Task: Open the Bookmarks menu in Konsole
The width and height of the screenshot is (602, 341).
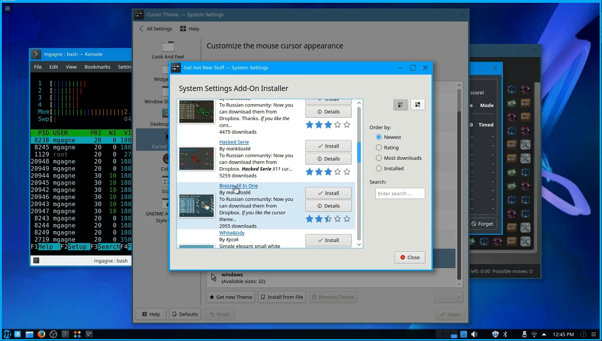Action: [98, 67]
